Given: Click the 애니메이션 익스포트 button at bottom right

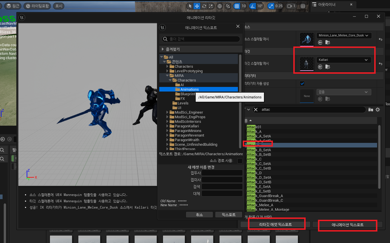Looking at the screenshot, I should click(348, 225).
